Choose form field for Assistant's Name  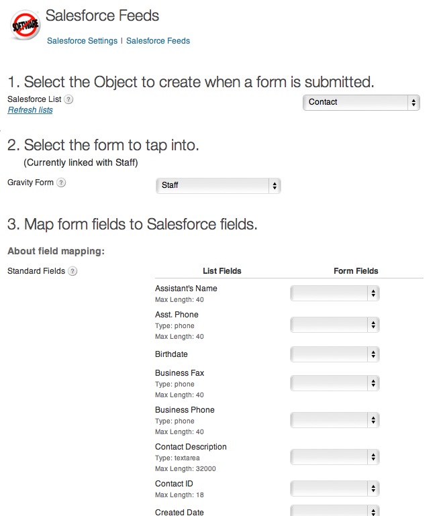tap(335, 293)
